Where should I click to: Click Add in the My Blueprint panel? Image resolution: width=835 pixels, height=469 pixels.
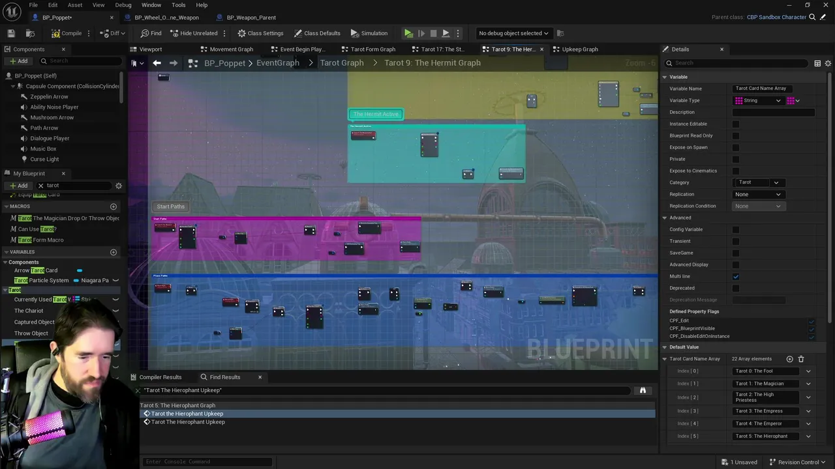(18, 186)
